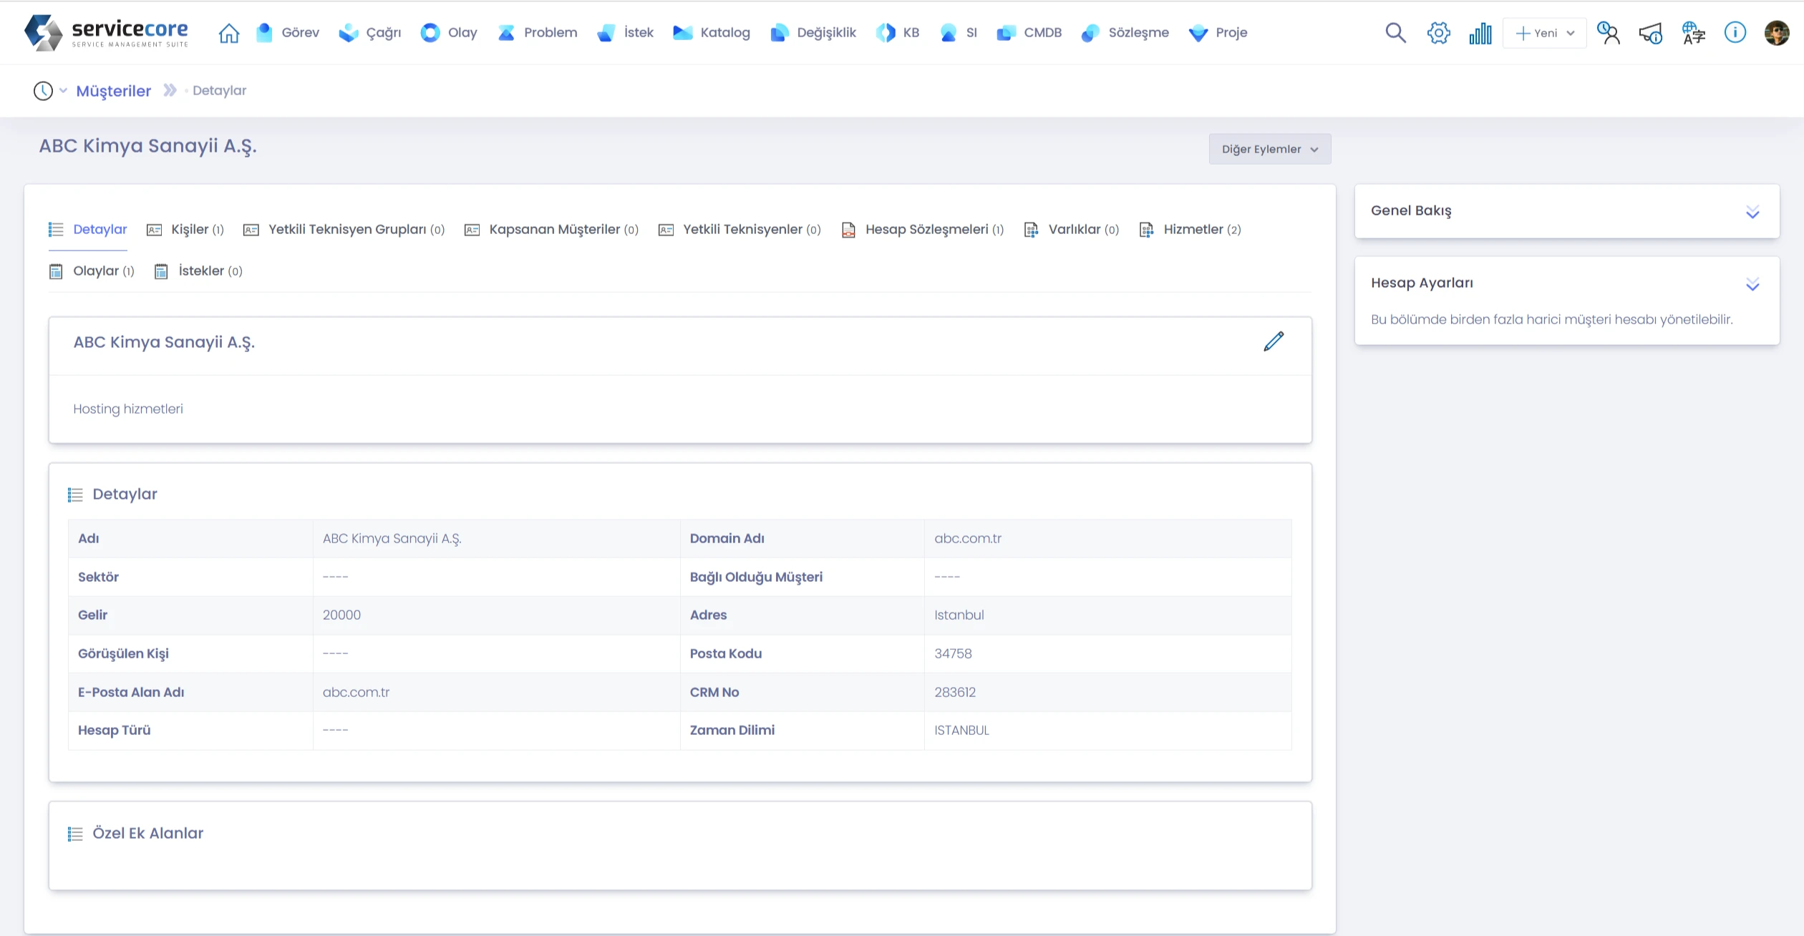Open the Yeni dropdown
Viewport: 1804px width, 936px height.
click(x=1545, y=33)
